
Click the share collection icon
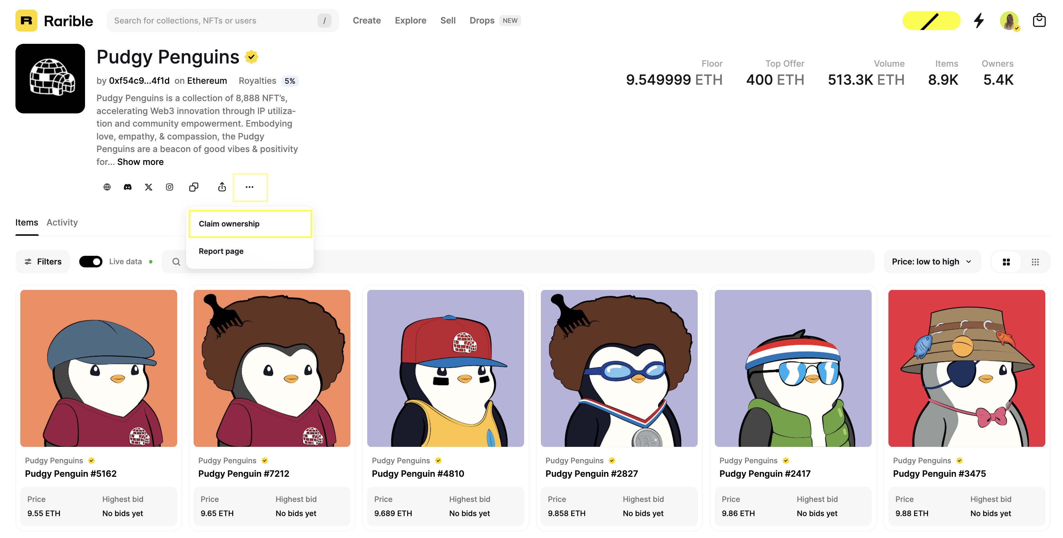pyautogui.click(x=222, y=187)
